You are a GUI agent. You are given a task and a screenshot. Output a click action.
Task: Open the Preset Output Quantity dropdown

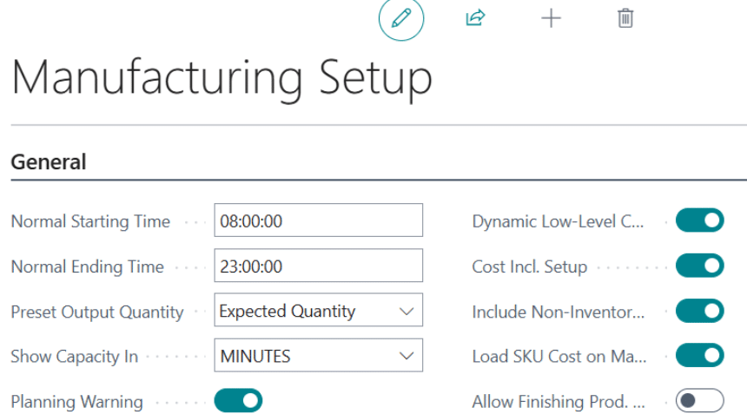click(x=318, y=311)
